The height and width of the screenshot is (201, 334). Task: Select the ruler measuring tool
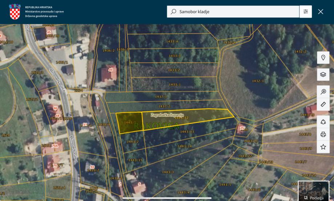click(323, 104)
